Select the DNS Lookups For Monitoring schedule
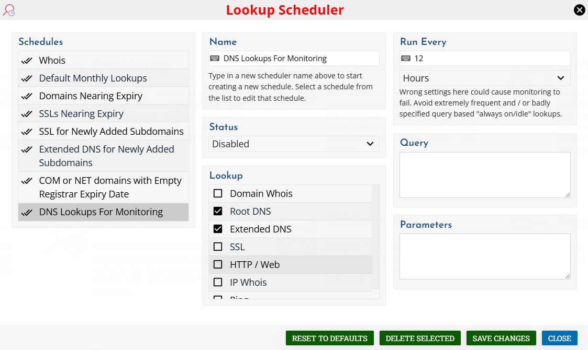588x350 pixels. (104, 212)
